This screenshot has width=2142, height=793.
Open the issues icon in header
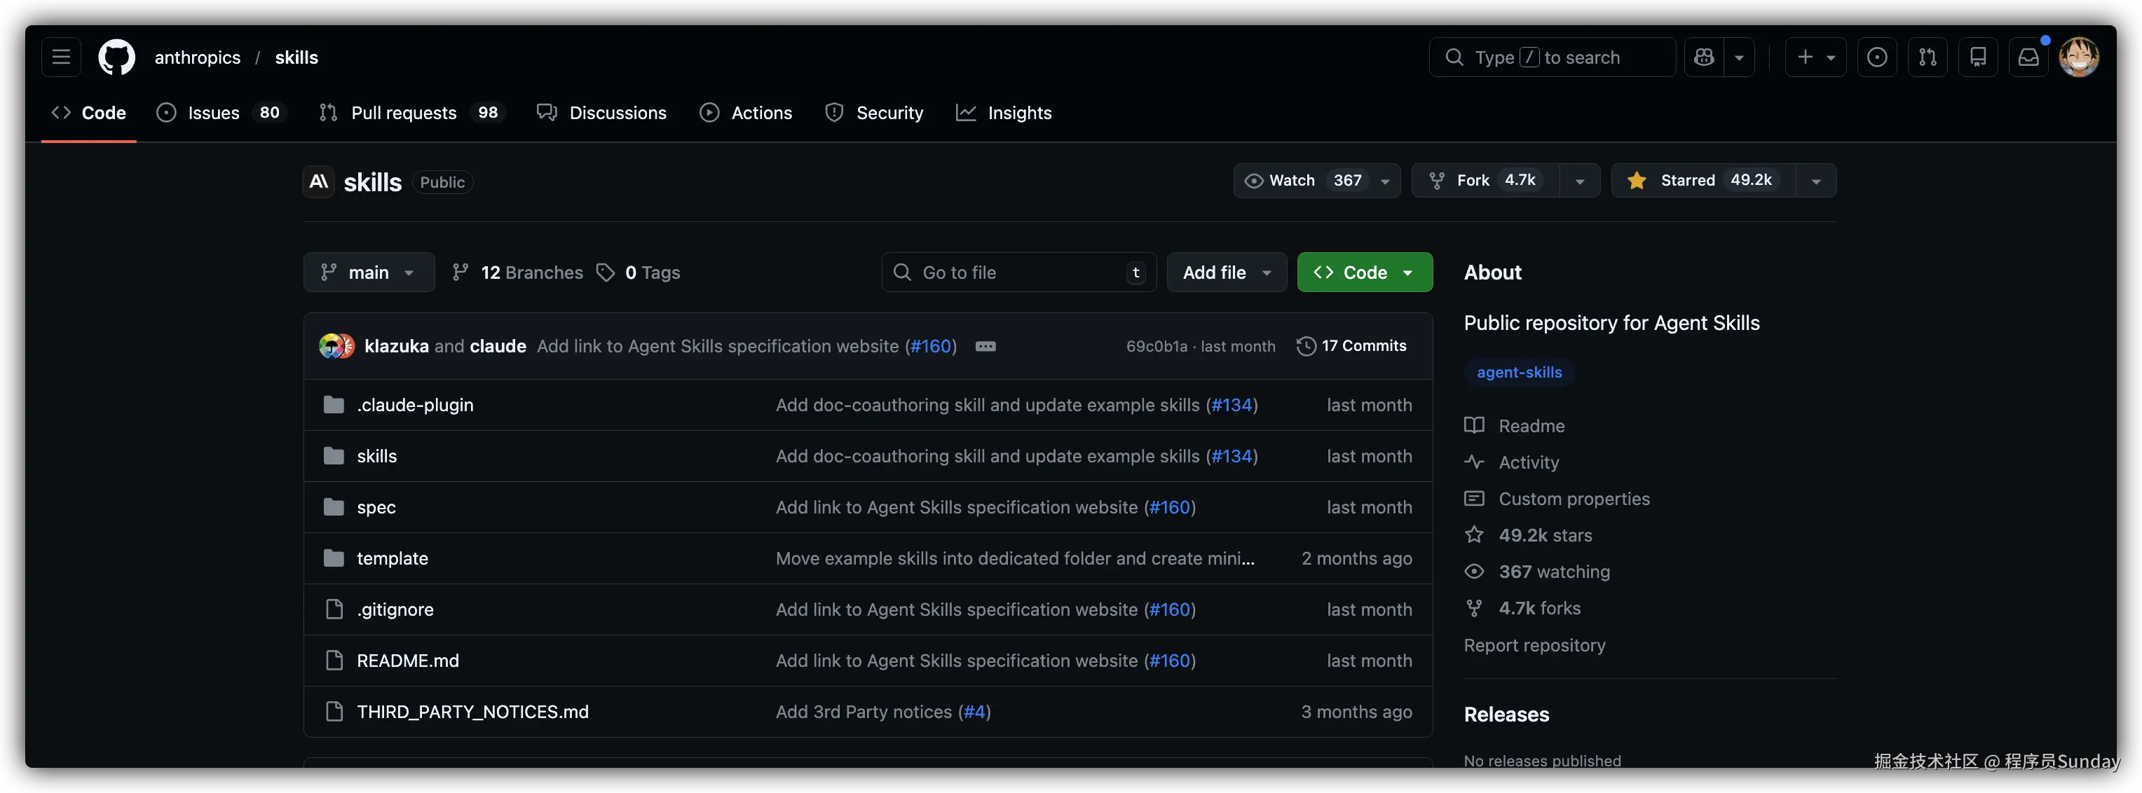pyautogui.click(x=1877, y=57)
